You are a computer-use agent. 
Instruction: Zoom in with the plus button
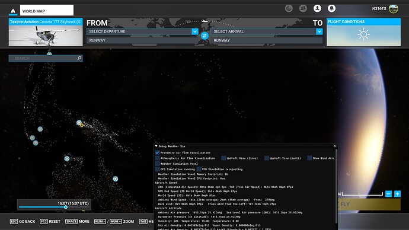pos(397,194)
